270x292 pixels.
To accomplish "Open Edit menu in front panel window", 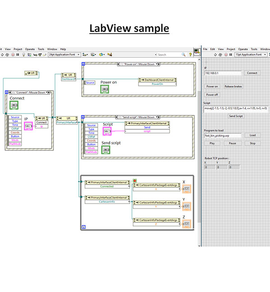I will point(212,49).
